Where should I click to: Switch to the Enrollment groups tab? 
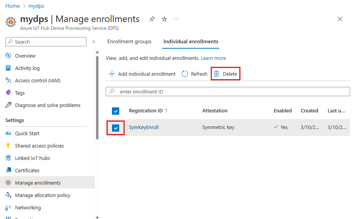point(129,42)
